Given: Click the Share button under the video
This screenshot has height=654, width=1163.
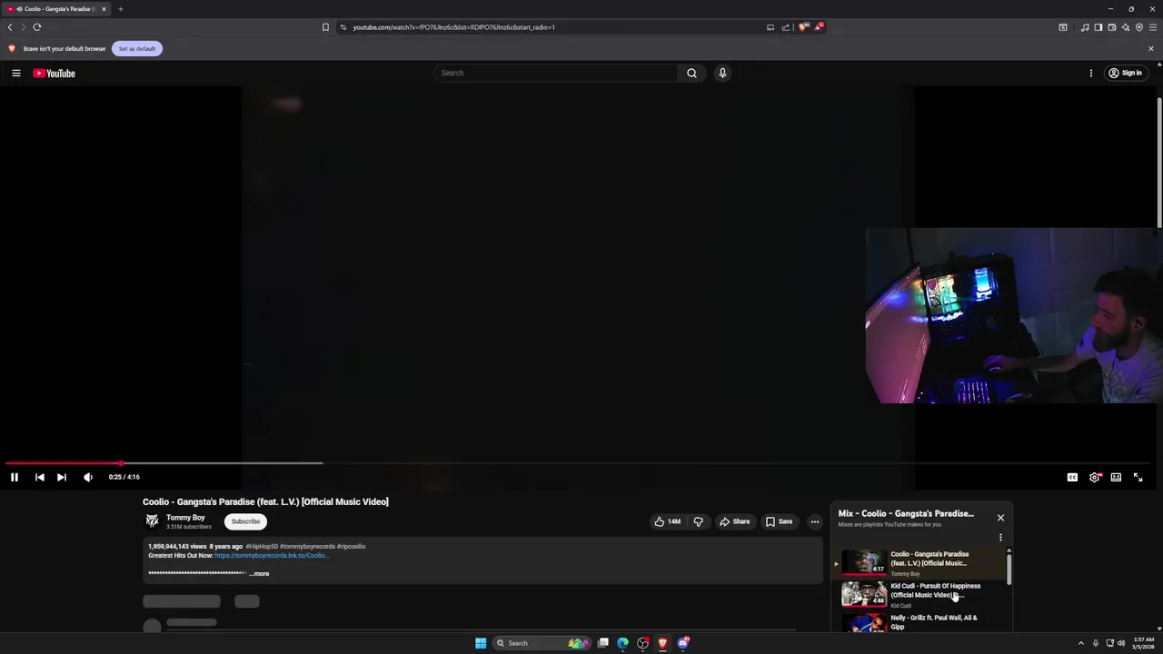Looking at the screenshot, I should click(734, 521).
